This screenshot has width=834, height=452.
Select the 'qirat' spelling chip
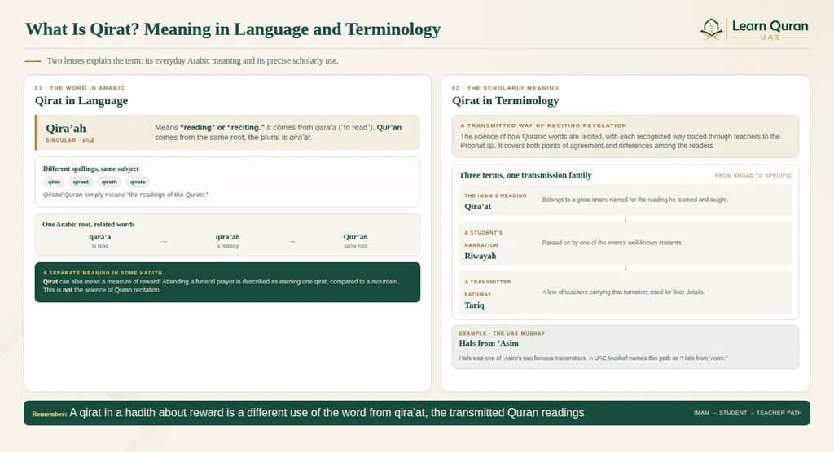pos(54,182)
